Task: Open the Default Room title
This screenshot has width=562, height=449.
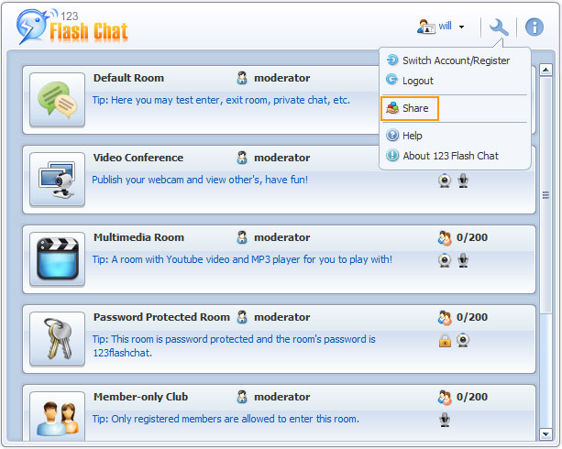Action: (128, 78)
